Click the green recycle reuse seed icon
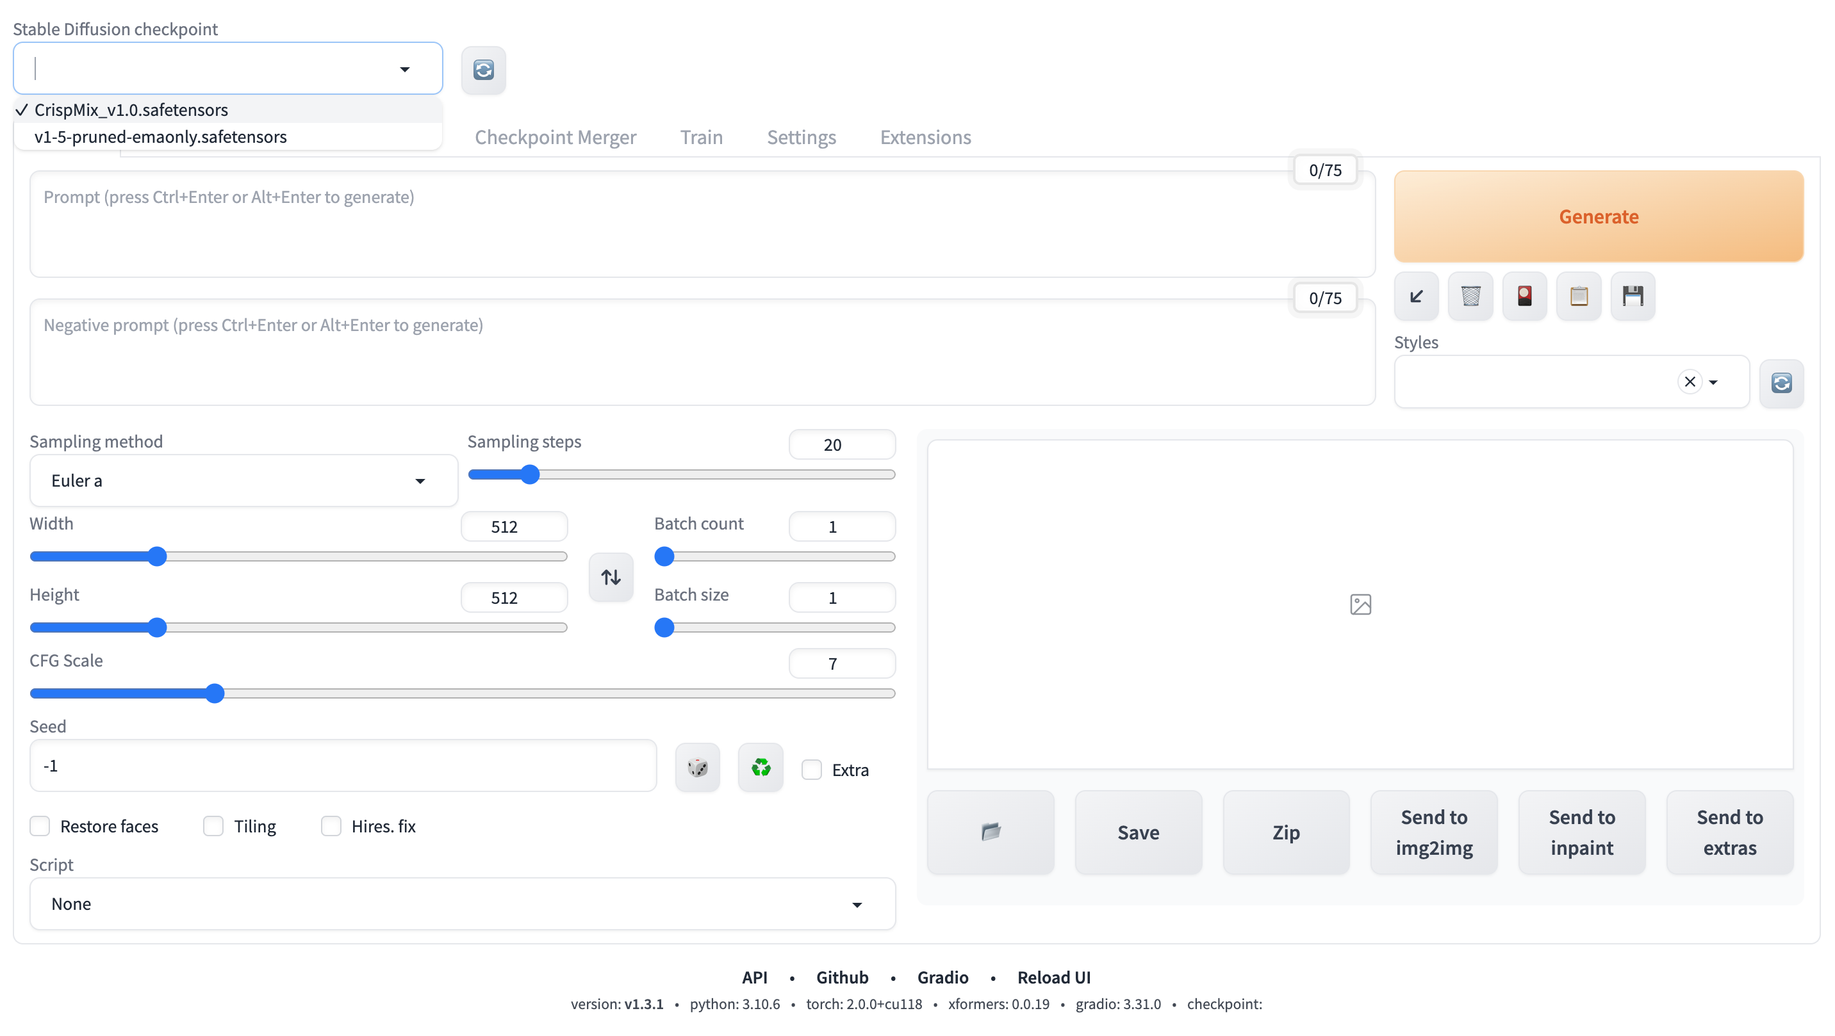1835x1036 pixels. (761, 768)
